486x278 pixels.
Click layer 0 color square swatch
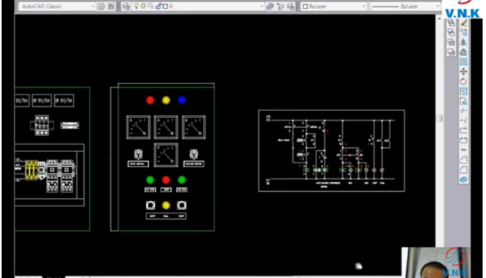click(x=165, y=6)
